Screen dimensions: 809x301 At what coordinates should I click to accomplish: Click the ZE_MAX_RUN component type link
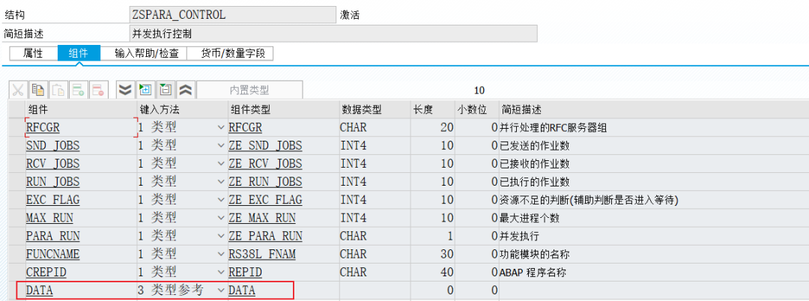pos(262,218)
